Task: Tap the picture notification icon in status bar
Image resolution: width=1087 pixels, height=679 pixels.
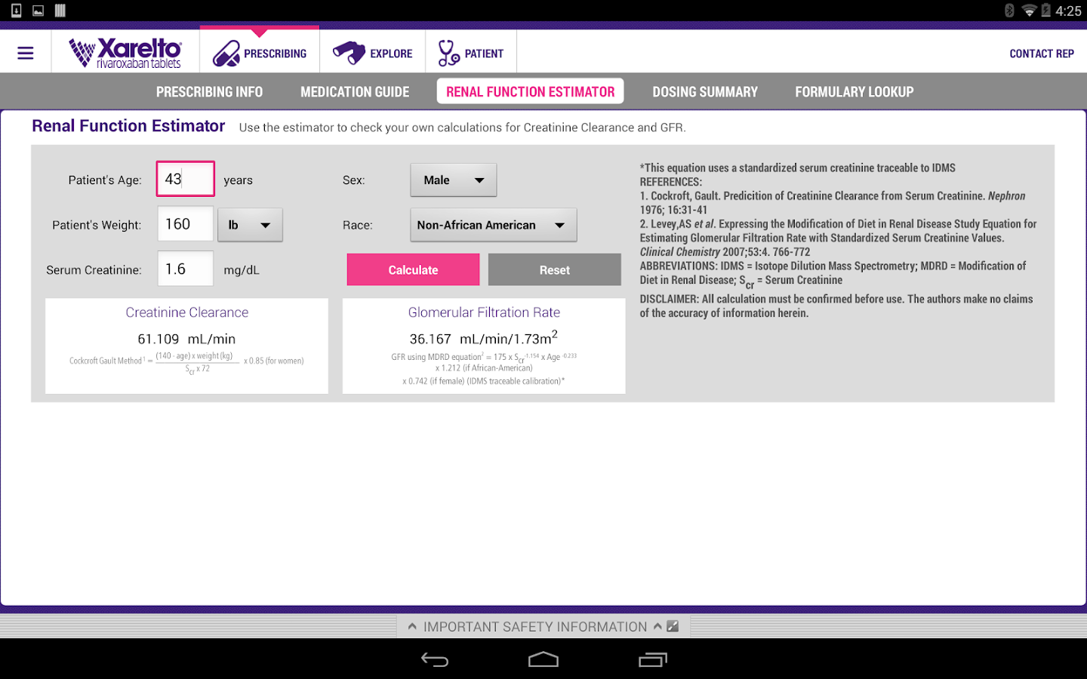Action: [x=38, y=11]
